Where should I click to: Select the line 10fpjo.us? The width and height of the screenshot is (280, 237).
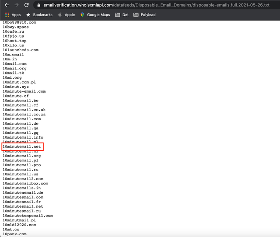click(13, 36)
